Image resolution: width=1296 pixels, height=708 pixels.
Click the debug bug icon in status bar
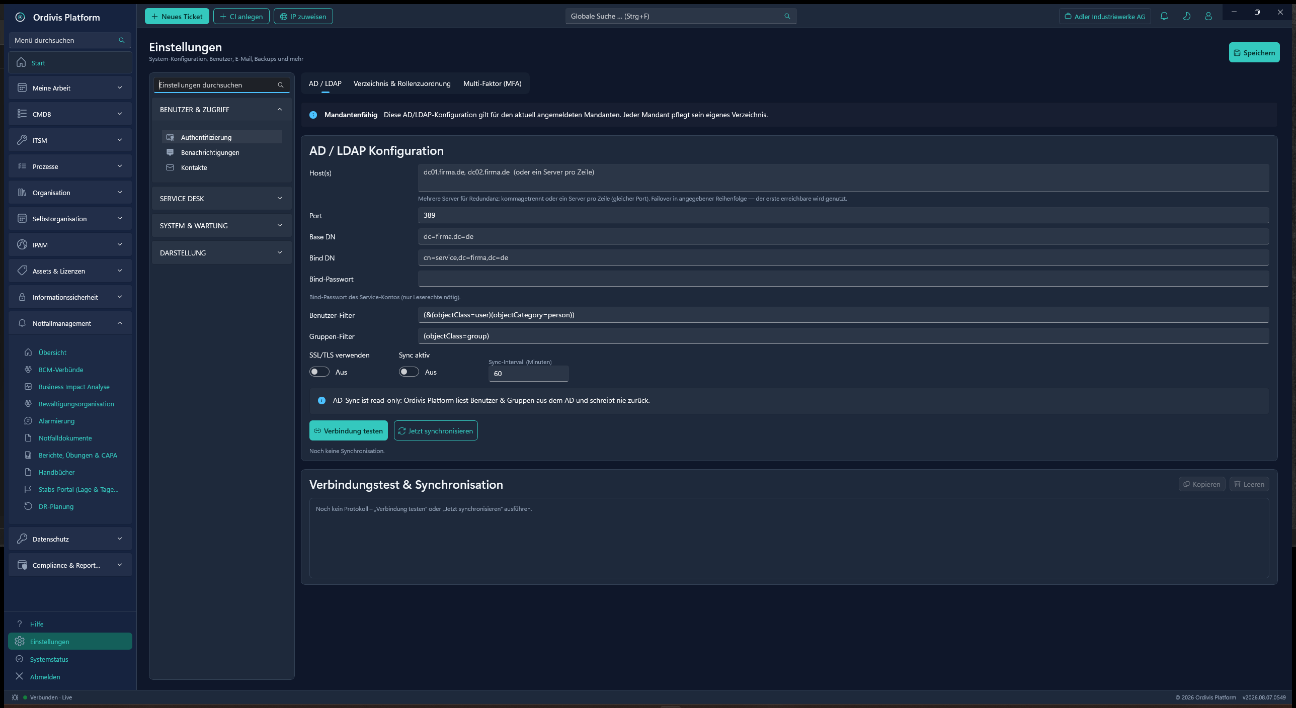point(15,697)
